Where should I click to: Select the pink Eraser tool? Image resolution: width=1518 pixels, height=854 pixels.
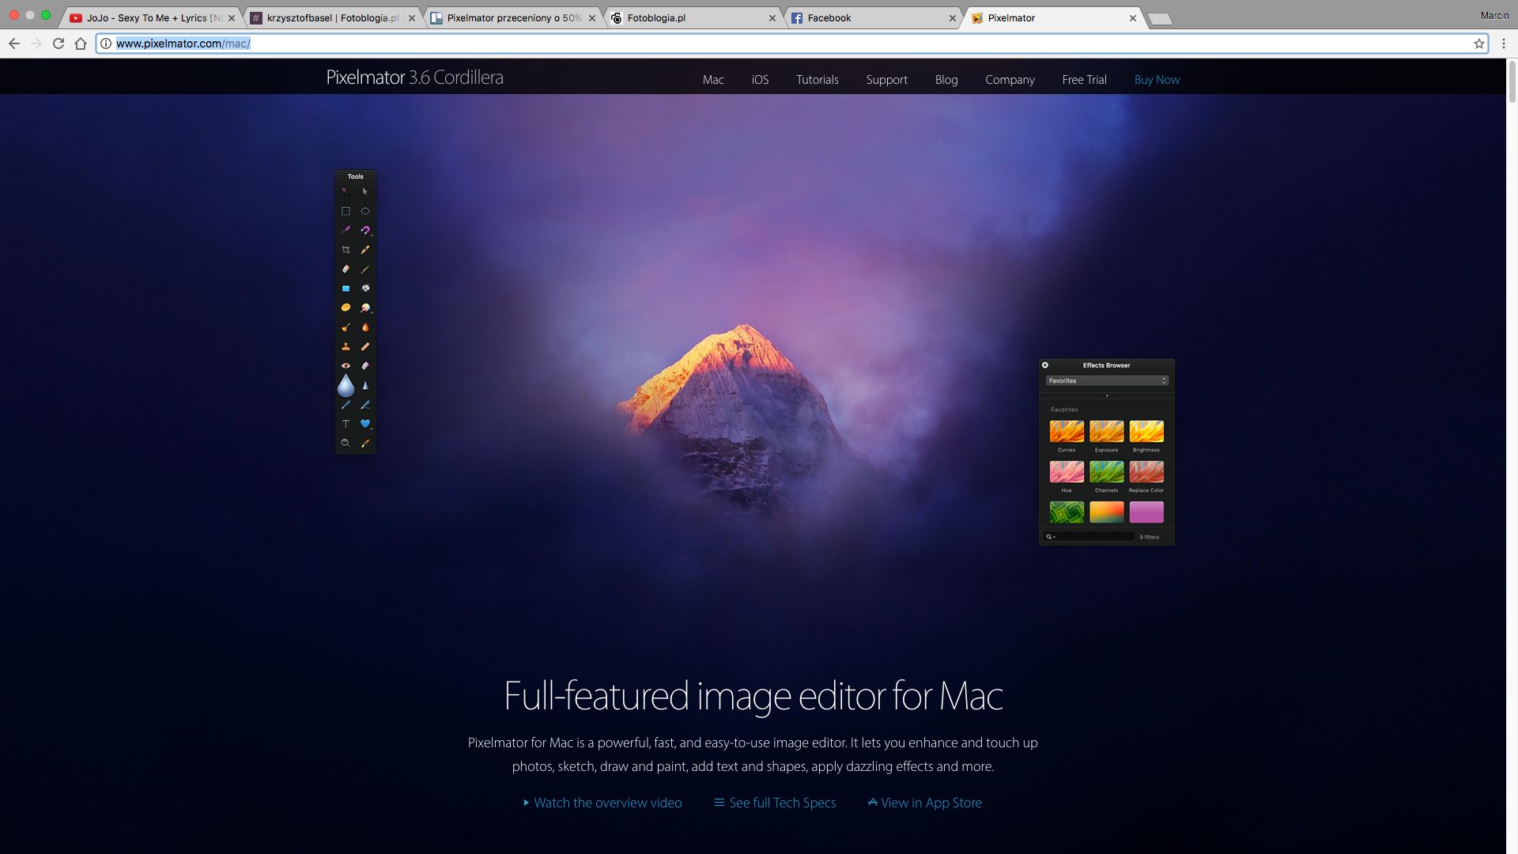(346, 269)
